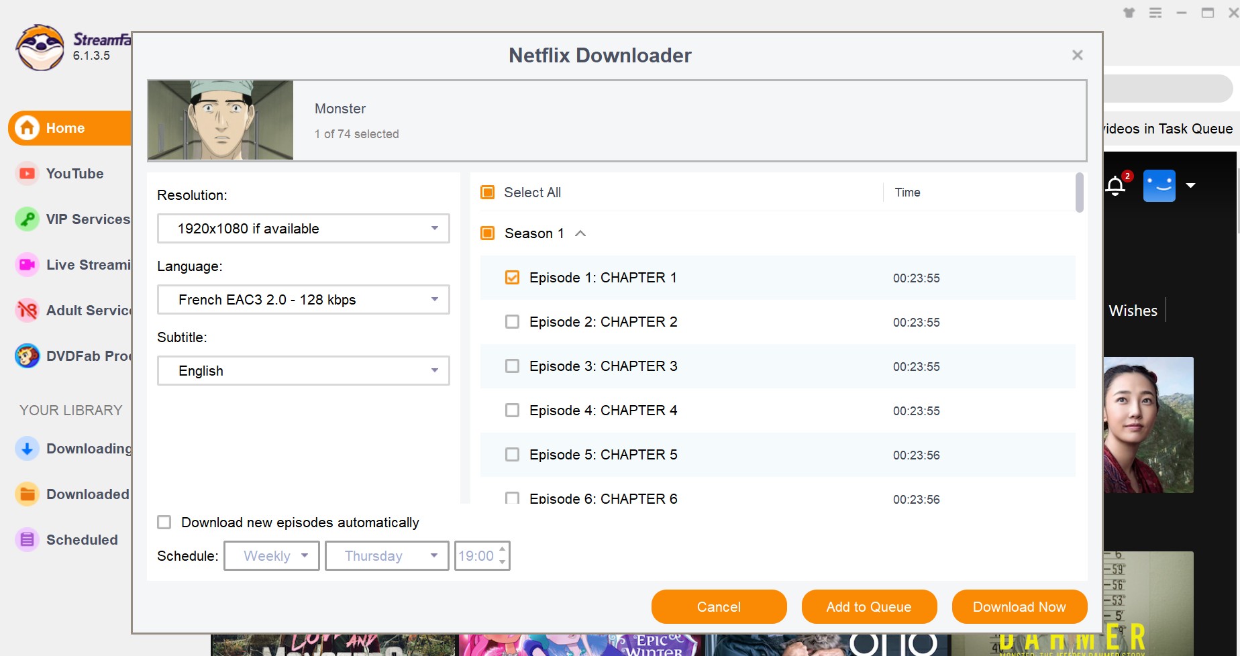1240x656 pixels.
Task: Open the VIP Services key icon
Action: (x=28, y=219)
